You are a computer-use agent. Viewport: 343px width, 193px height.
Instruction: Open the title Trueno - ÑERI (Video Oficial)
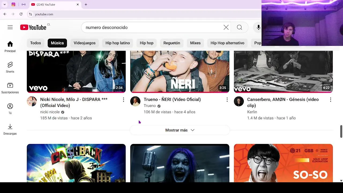(172, 99)
